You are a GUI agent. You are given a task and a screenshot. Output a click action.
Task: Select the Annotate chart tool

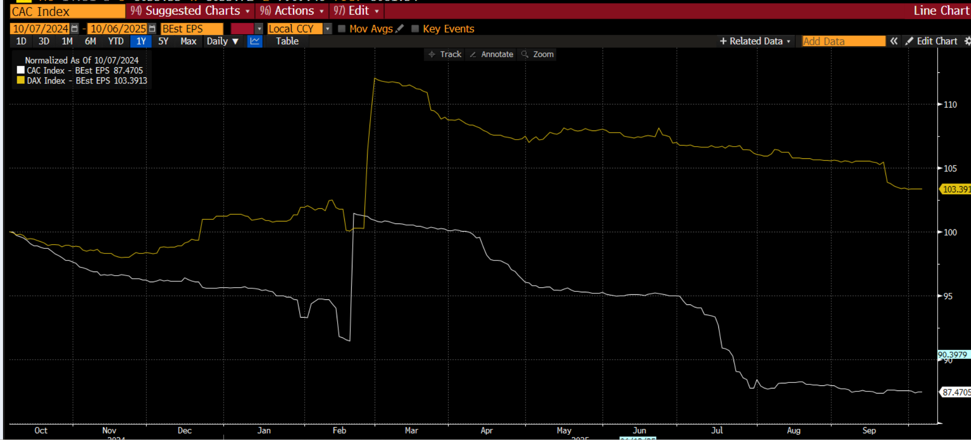click(491, 54)
